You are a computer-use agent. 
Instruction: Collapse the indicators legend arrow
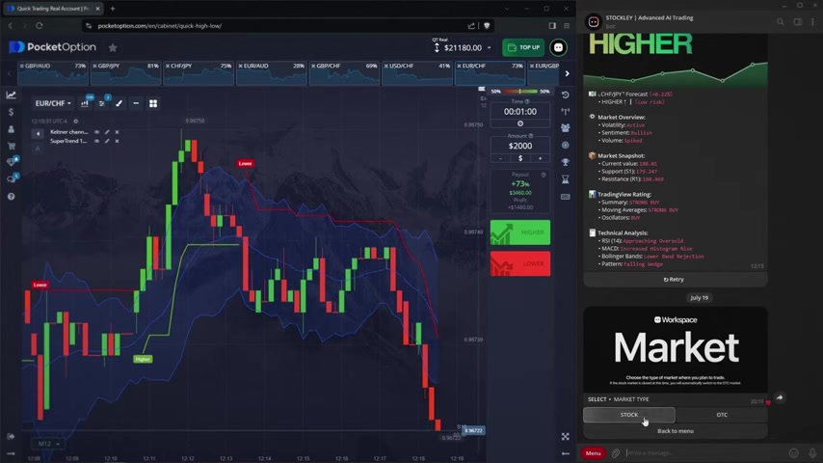pyautogui.click(x=38, y=134)
